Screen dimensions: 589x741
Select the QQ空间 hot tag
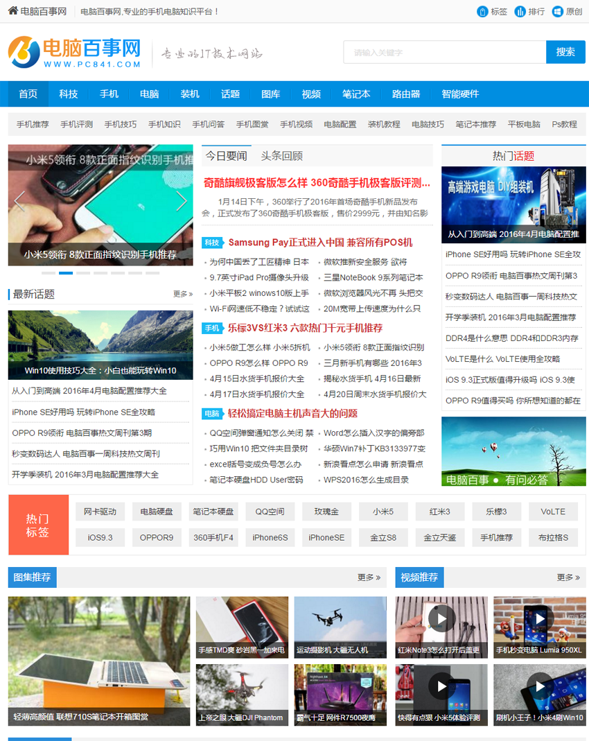(x=270, y=512)
